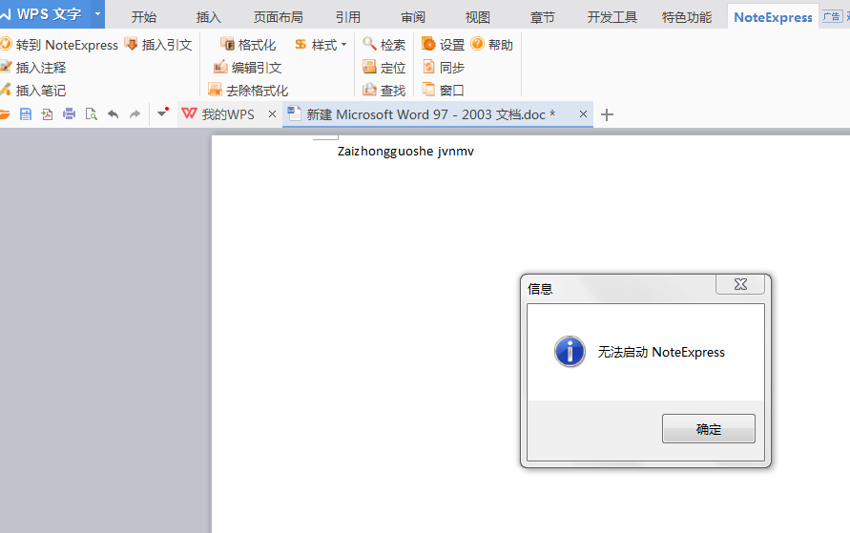This screenshot has width=850, height=533.
Task: Click 转到 NoteExpress in the ribbon
Action: (x=59, y=45)
